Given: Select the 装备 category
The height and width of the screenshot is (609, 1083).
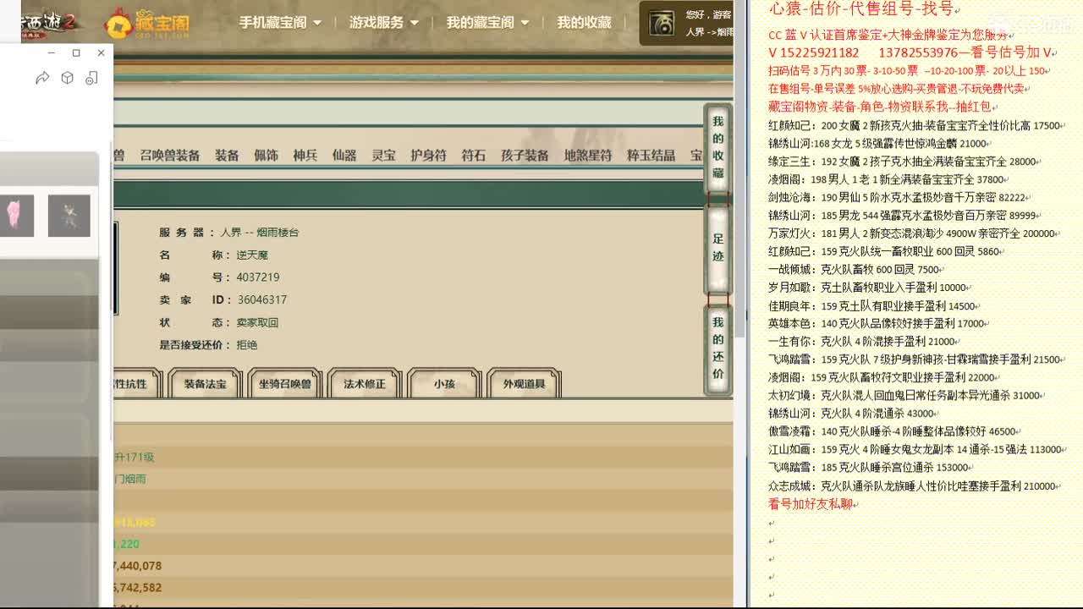Looking at the screenshot, I should coord(227,156).
